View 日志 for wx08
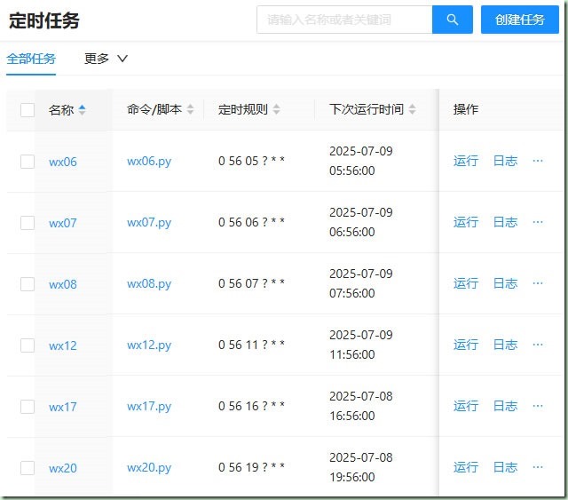The image size is (568, 500). [505, 283]
